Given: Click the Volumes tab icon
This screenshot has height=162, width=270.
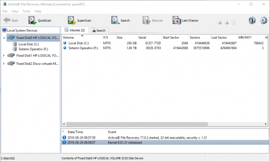Looking at the screenshot, I should [66, 30].
